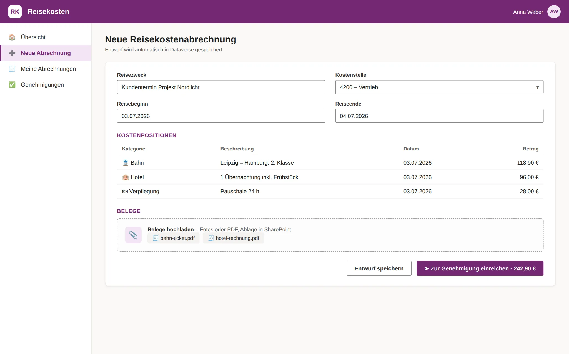Click the Reiseende date field

click(439, 116)
